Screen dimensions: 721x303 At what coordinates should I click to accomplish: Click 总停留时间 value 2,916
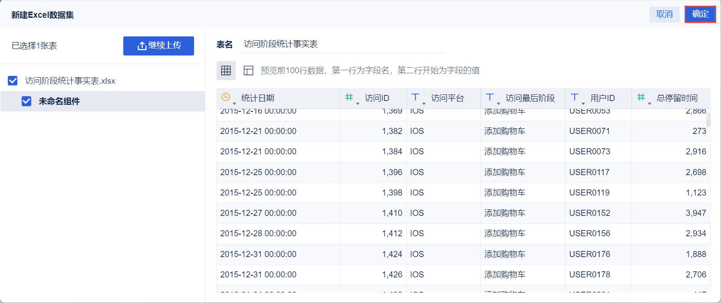(x=696, y=151)
